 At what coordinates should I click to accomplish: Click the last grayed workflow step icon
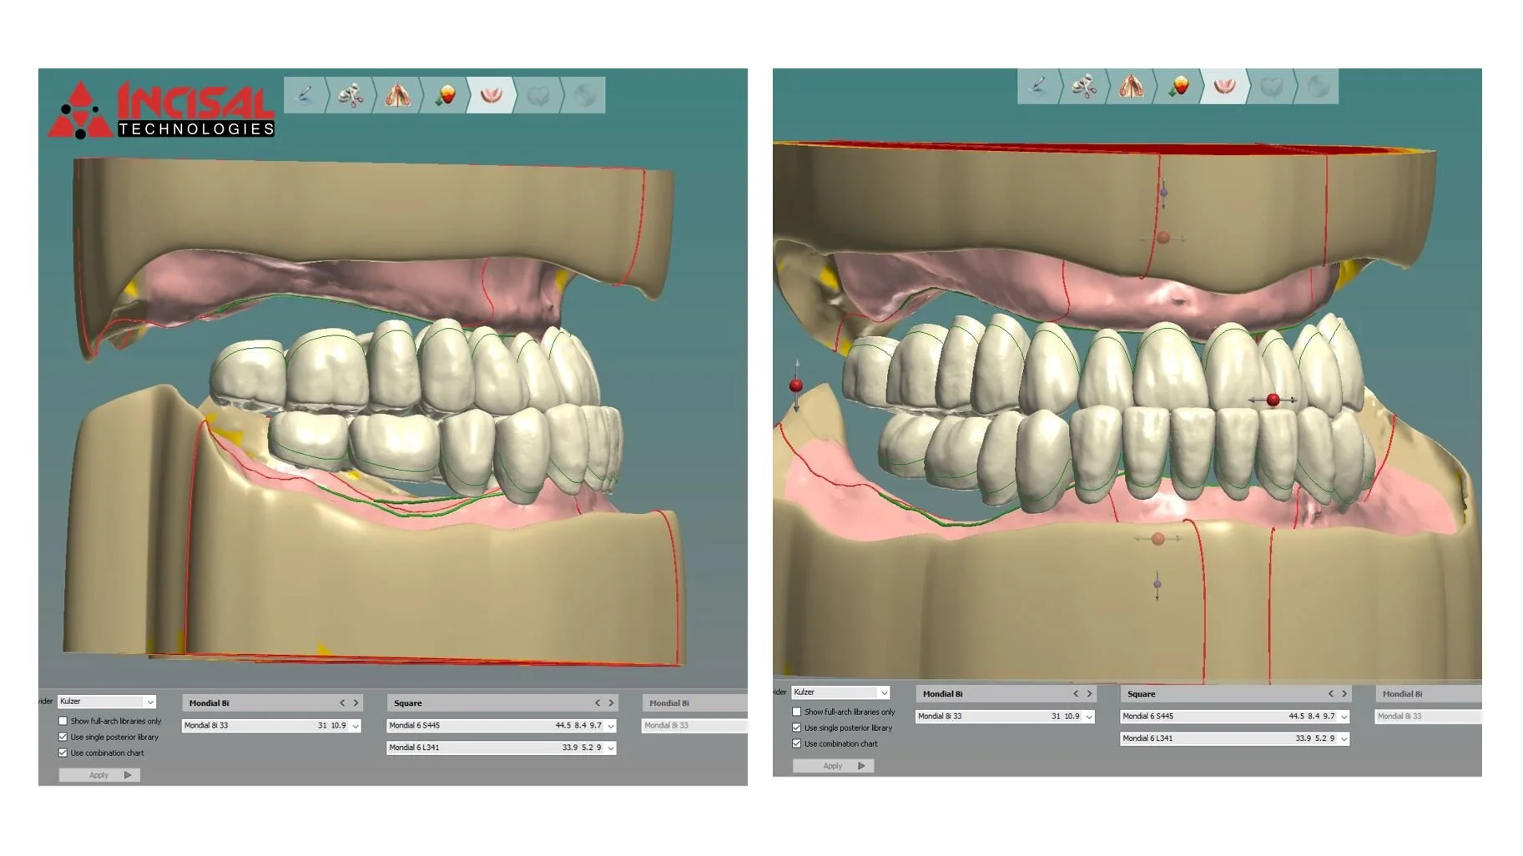pyautogui.click(x=582, y=94)
